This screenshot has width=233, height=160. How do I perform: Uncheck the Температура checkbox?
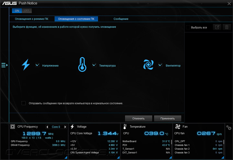point(94,65)
